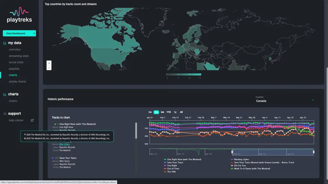Viewport: 328px width, 184px height.
Task: Select the 3m time range
Action: click(156, 112)
